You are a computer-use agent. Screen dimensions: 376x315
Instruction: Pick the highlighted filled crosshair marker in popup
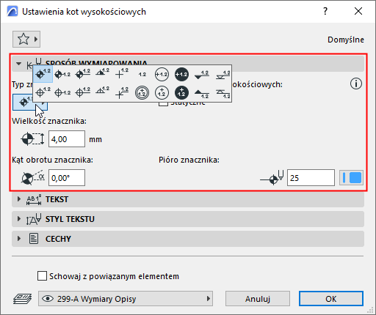[43, 74]
